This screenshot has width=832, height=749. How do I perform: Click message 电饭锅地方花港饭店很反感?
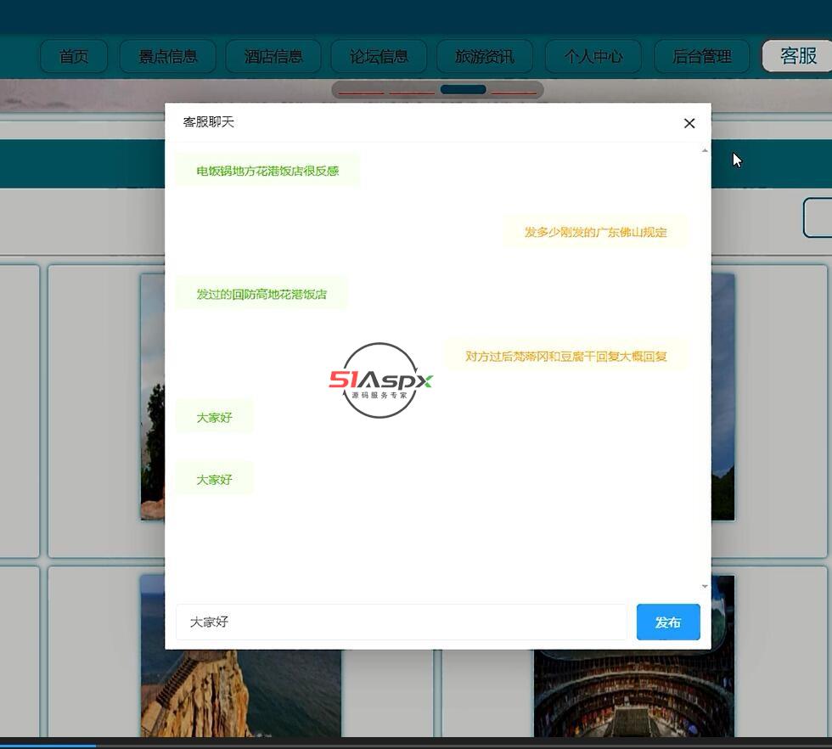(x=267, y=171)
